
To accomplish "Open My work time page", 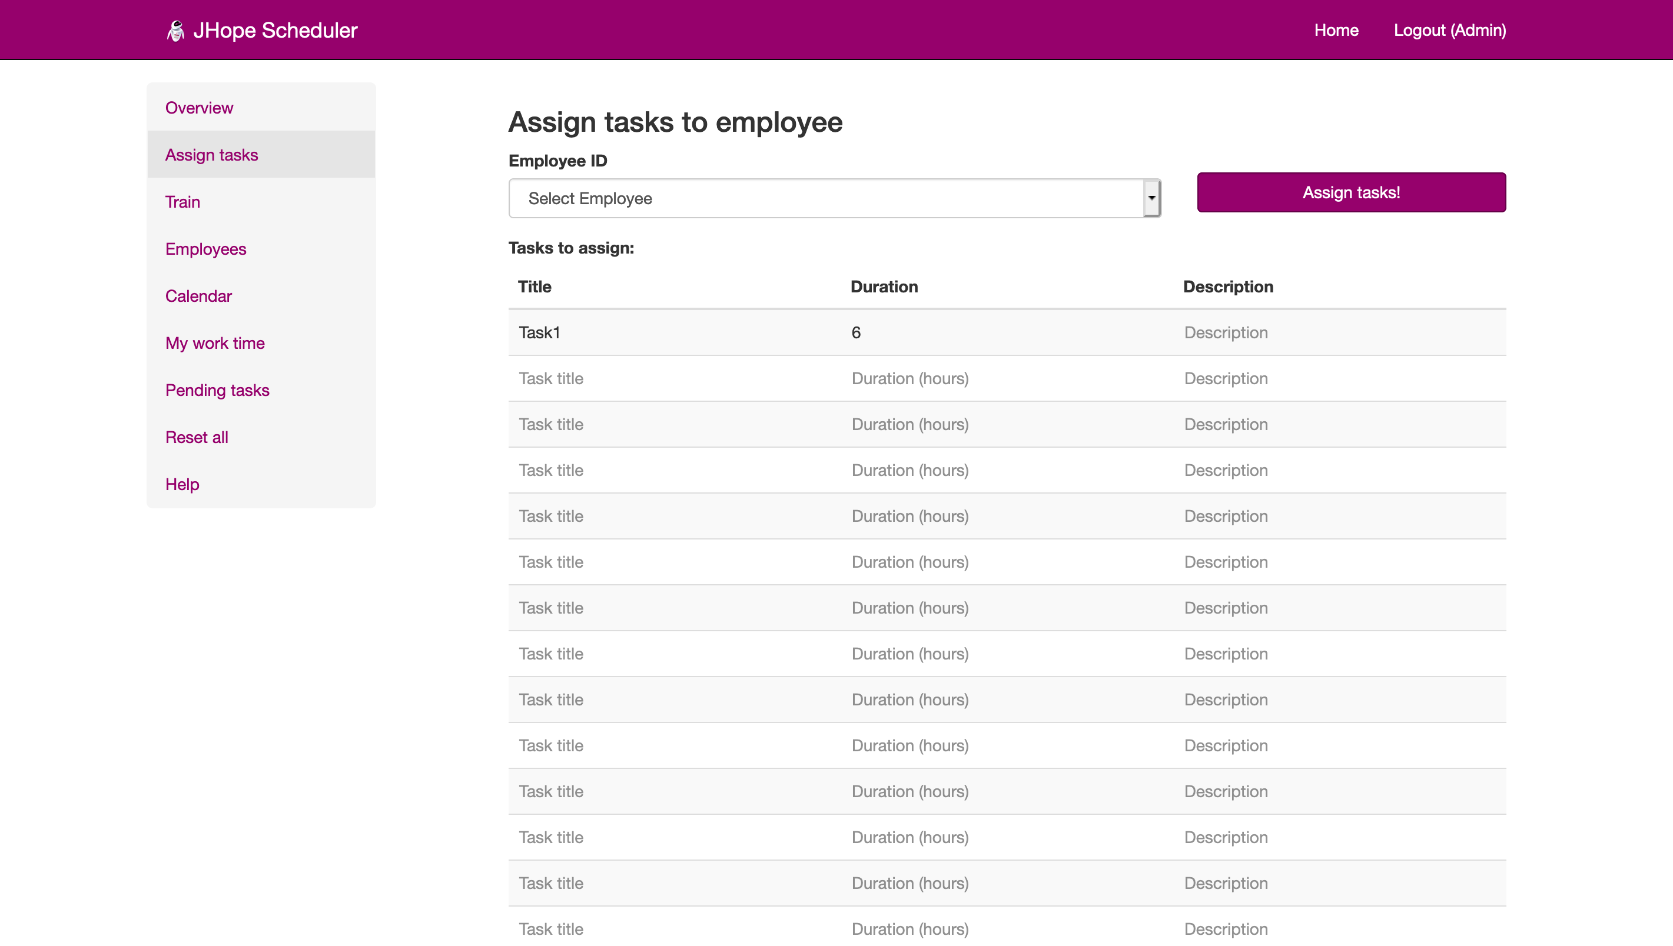I will point(261,343).
